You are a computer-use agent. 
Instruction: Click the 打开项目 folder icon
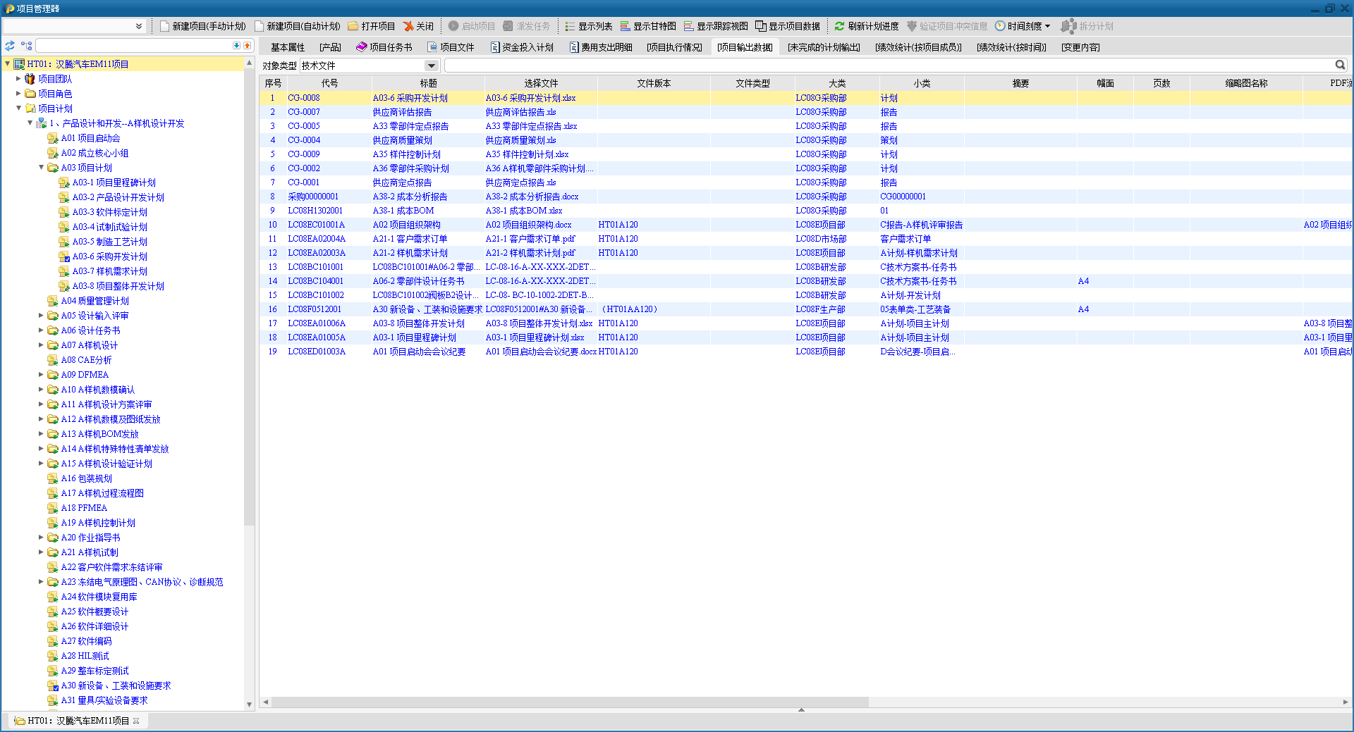353,26
